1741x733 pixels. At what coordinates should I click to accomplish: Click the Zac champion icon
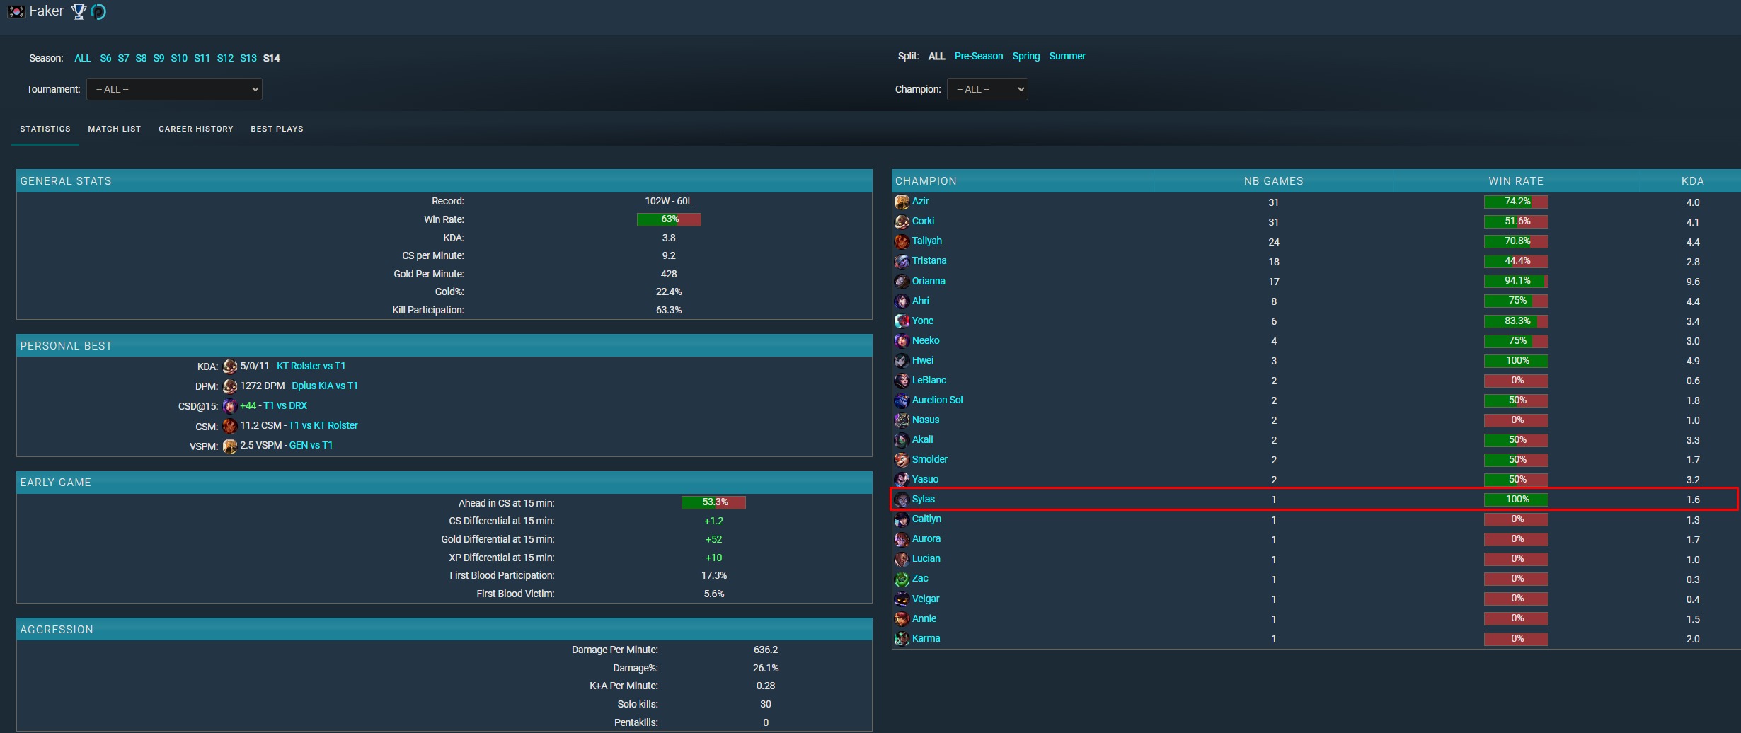[902, 579]
